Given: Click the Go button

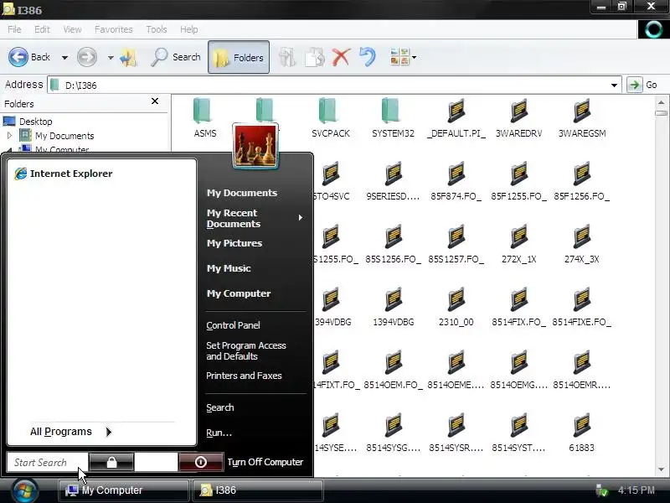Looking at the screenshot, I should click(x=642, y=85).
